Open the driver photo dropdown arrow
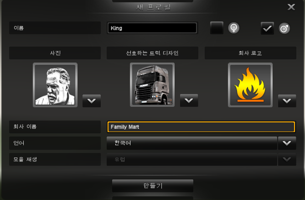 92,100
